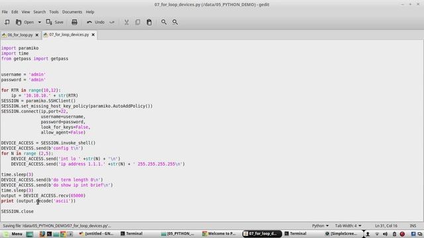Click the 'DEVICE_ACCESS = SESSION.invoke_shell()' line

click(x=48, y=143)
